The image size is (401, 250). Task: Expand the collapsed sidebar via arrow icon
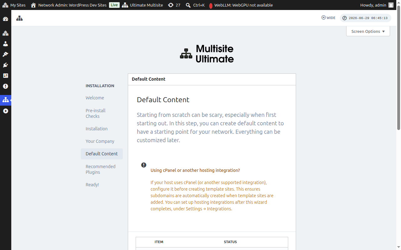5,111
